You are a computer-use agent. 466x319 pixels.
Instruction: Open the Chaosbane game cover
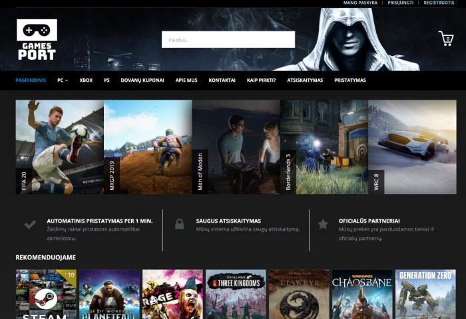pyautogui.click(x=362, y=294)
